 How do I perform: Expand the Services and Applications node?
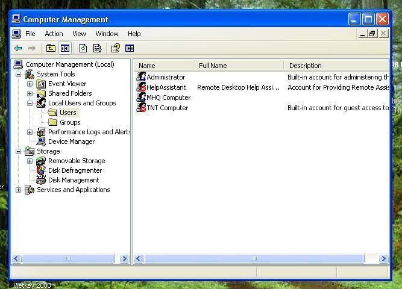[x=18, y=190]
